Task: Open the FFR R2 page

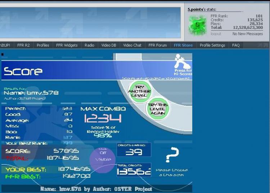Action: [x=23, y=45]
